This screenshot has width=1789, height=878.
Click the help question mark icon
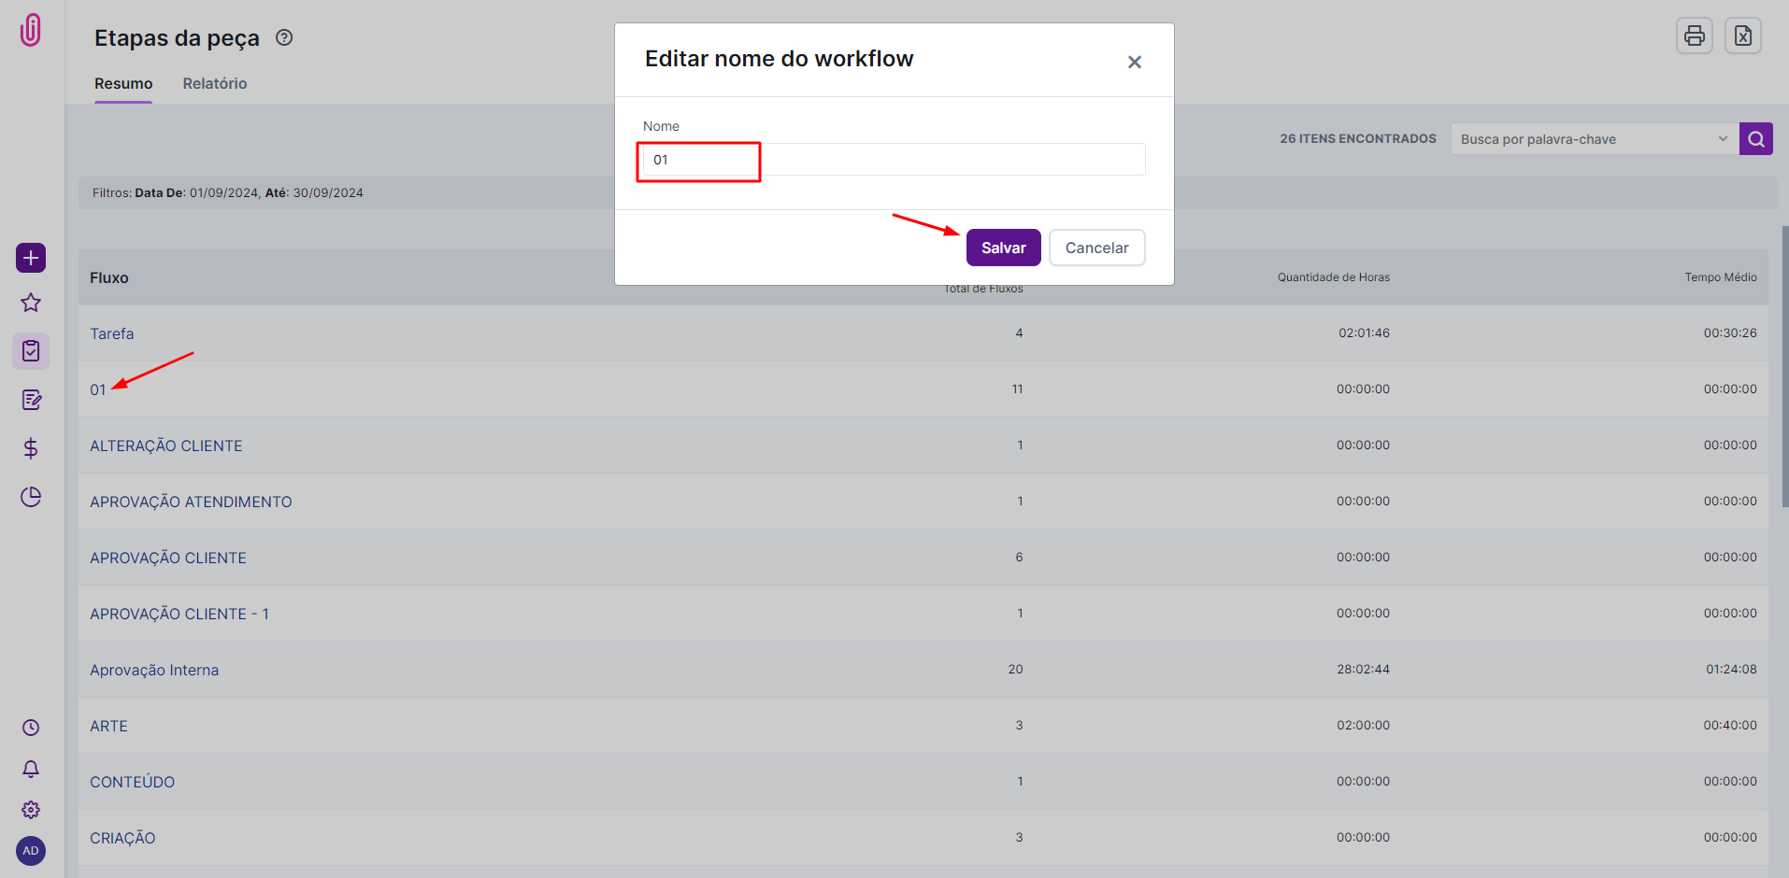[x=284, y=37]
